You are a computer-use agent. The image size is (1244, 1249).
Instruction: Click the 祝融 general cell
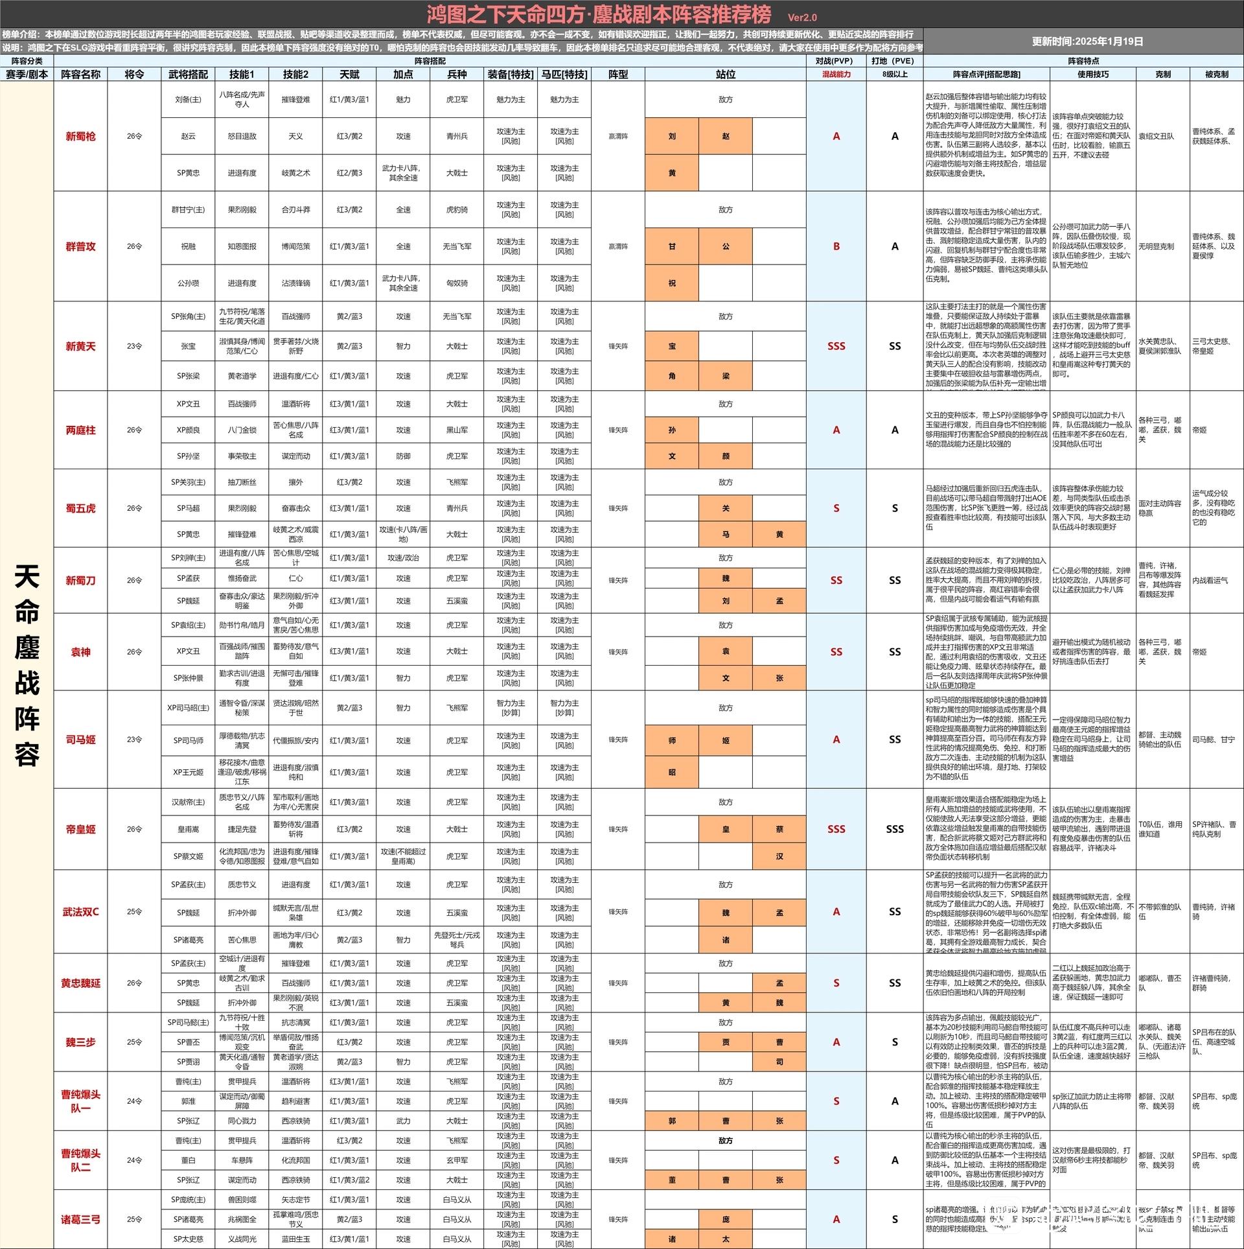[188, 246]
